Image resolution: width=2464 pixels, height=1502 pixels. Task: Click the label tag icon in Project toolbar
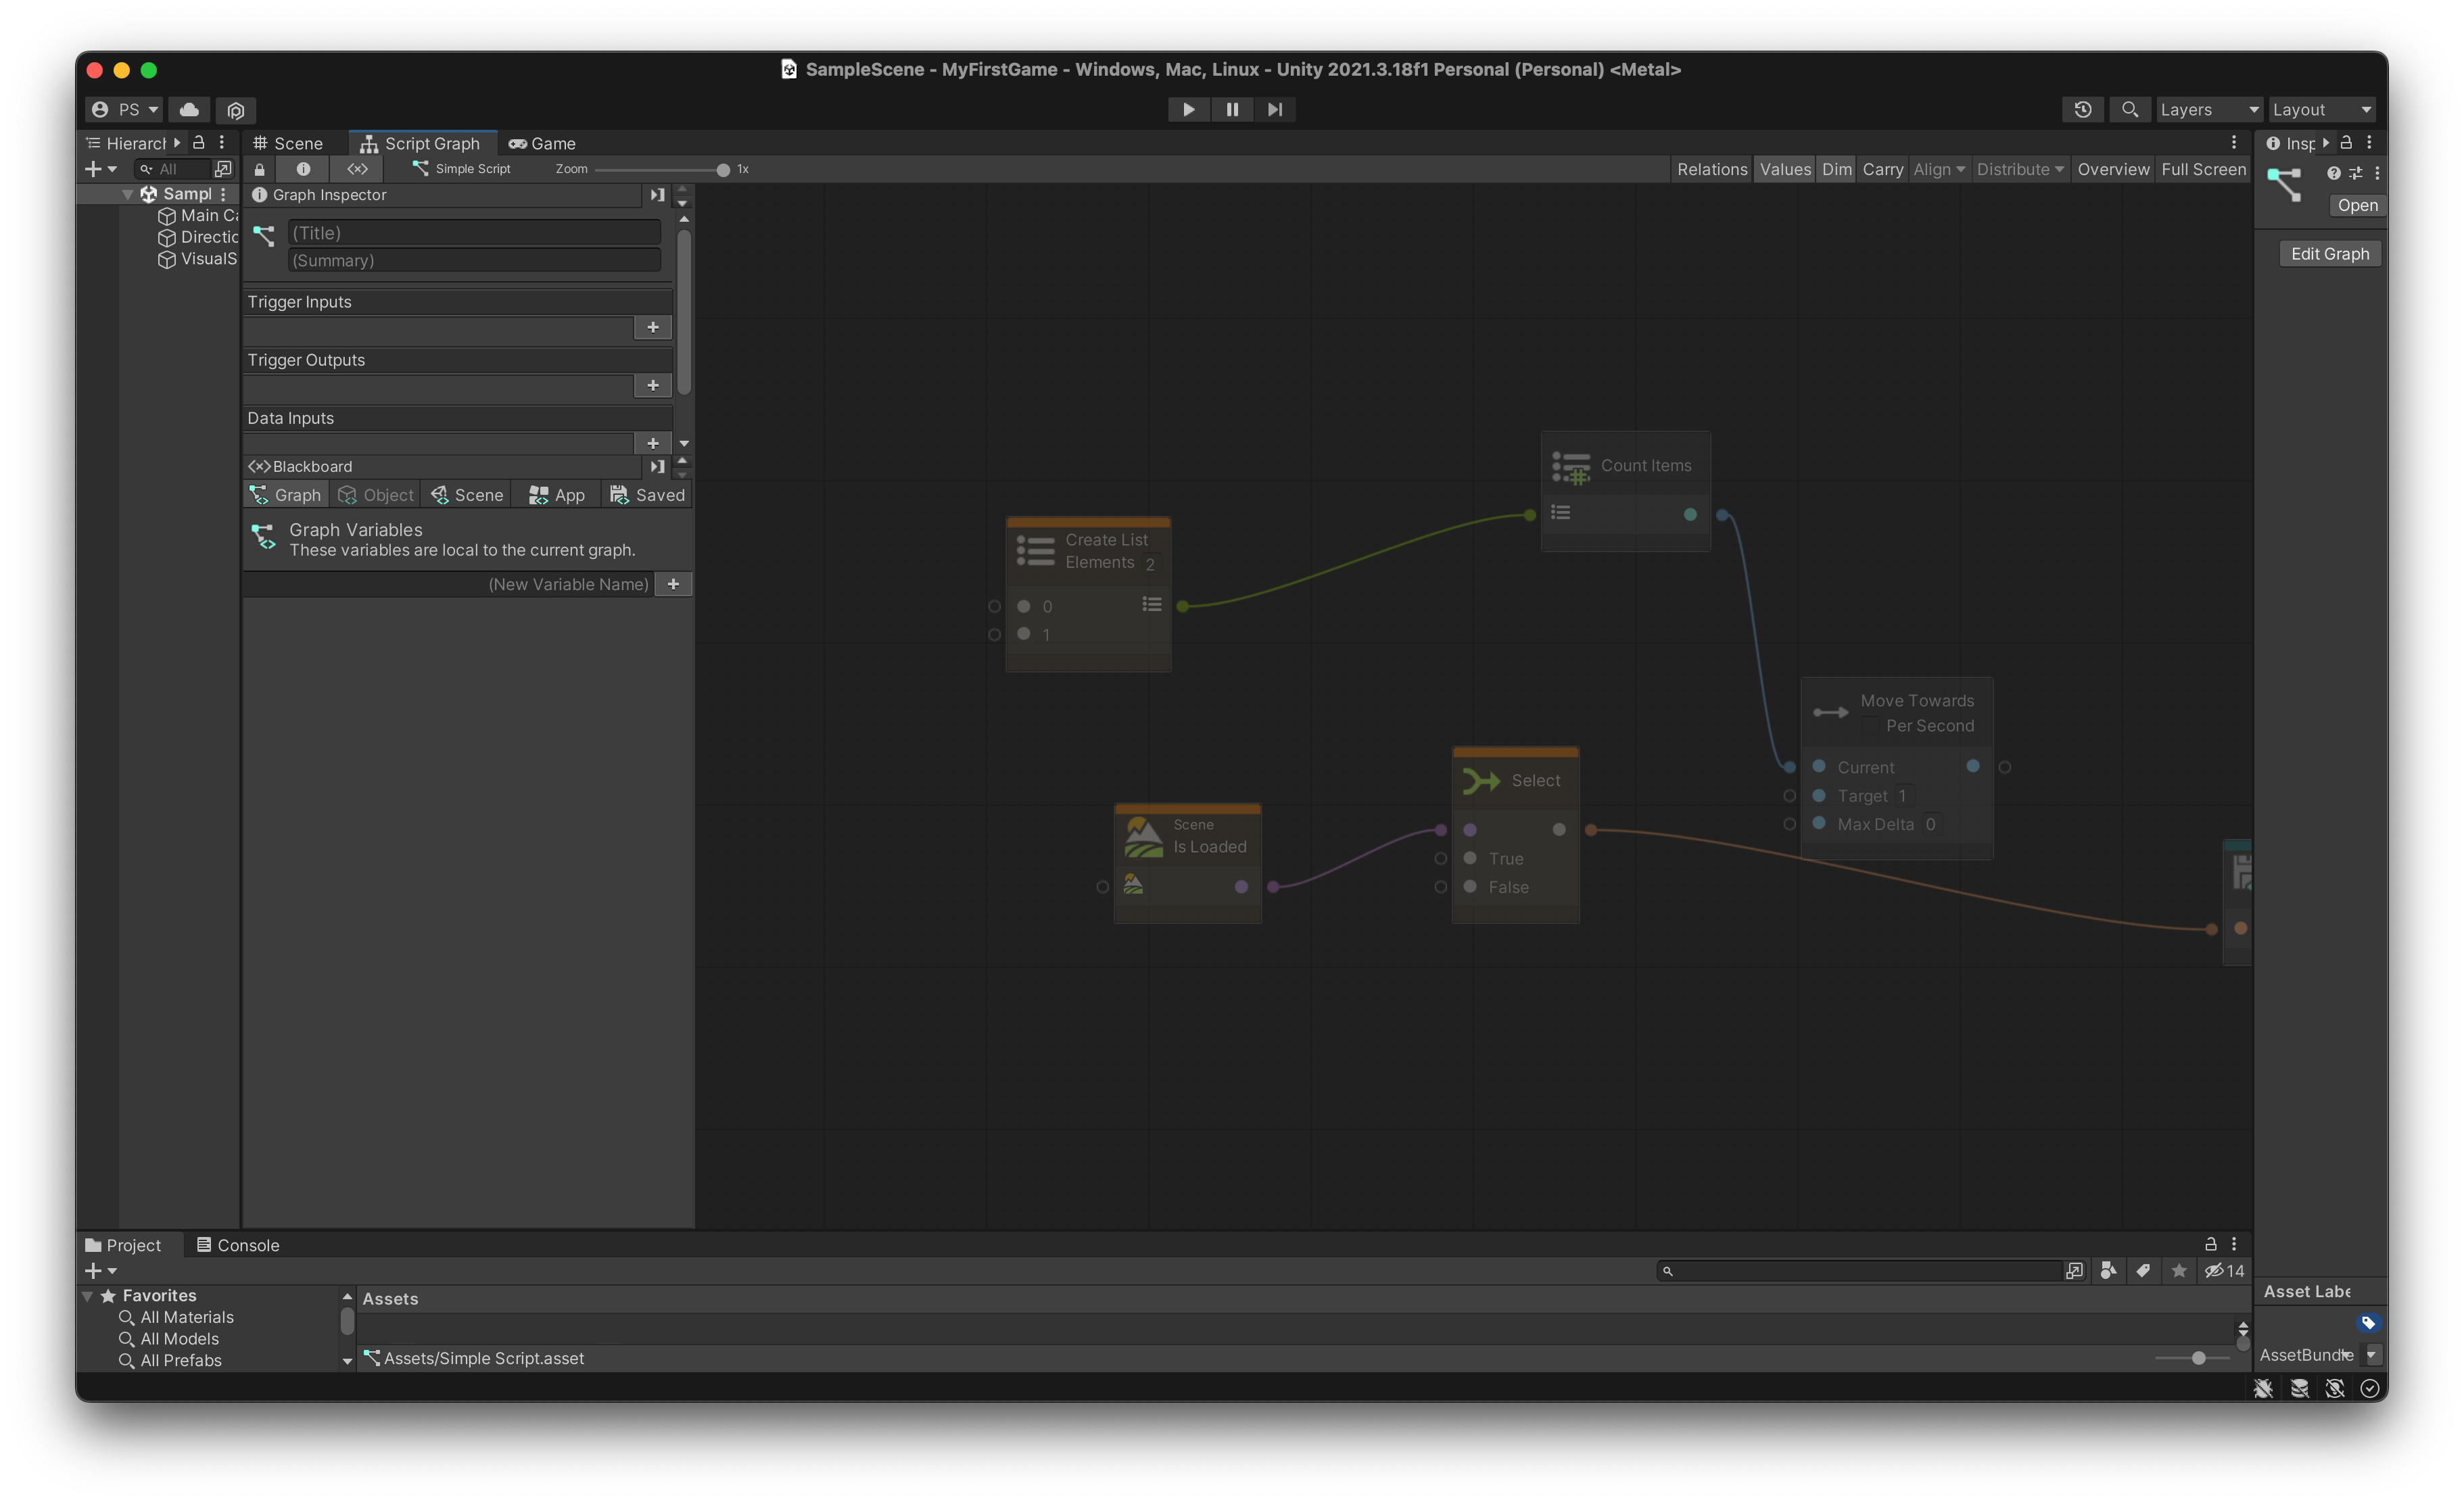point(2143,1271)
